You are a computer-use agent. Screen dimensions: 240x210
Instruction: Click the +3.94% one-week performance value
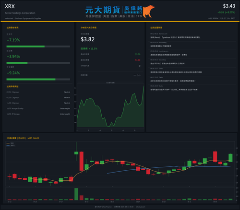[x=13, y=57]
